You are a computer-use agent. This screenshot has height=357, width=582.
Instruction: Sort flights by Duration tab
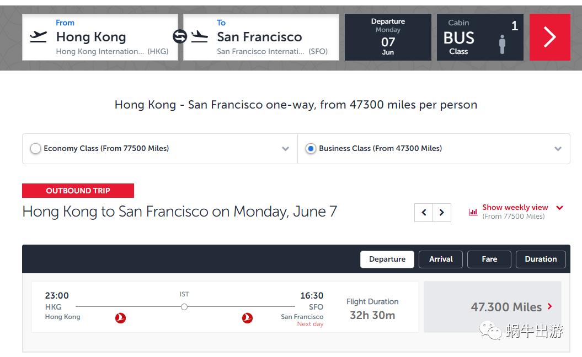[x=541, y=259]
